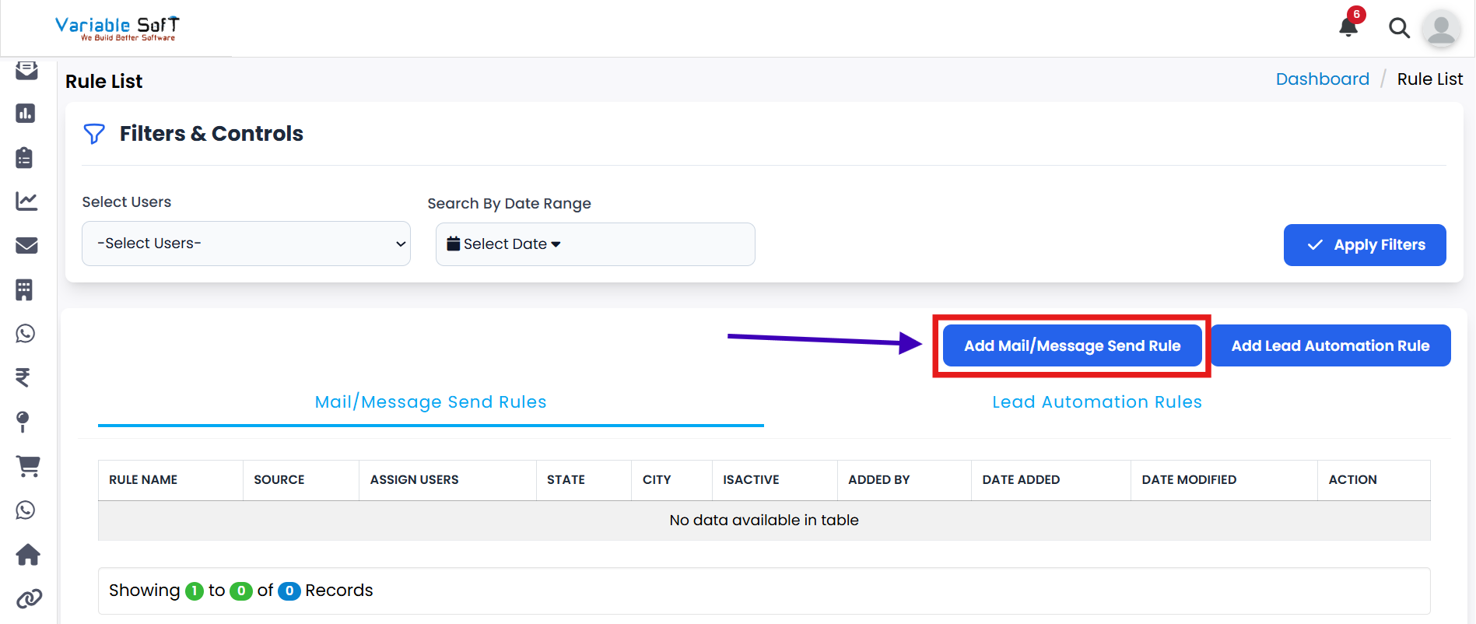This screenshot has height=624, width=1476.
Task: Open the upper WhatsApp sidebar icon
Action: point(26,334)
